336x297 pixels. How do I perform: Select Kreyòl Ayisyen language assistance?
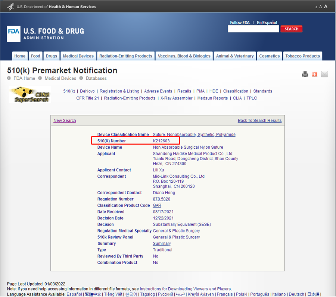(200, 294)
